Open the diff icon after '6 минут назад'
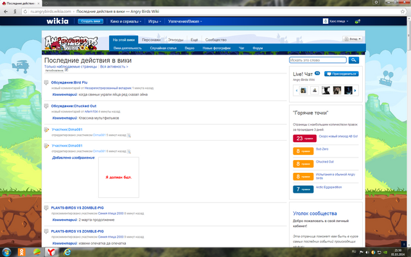The width and height of the screenshot is (411, 257). point(128,152)
